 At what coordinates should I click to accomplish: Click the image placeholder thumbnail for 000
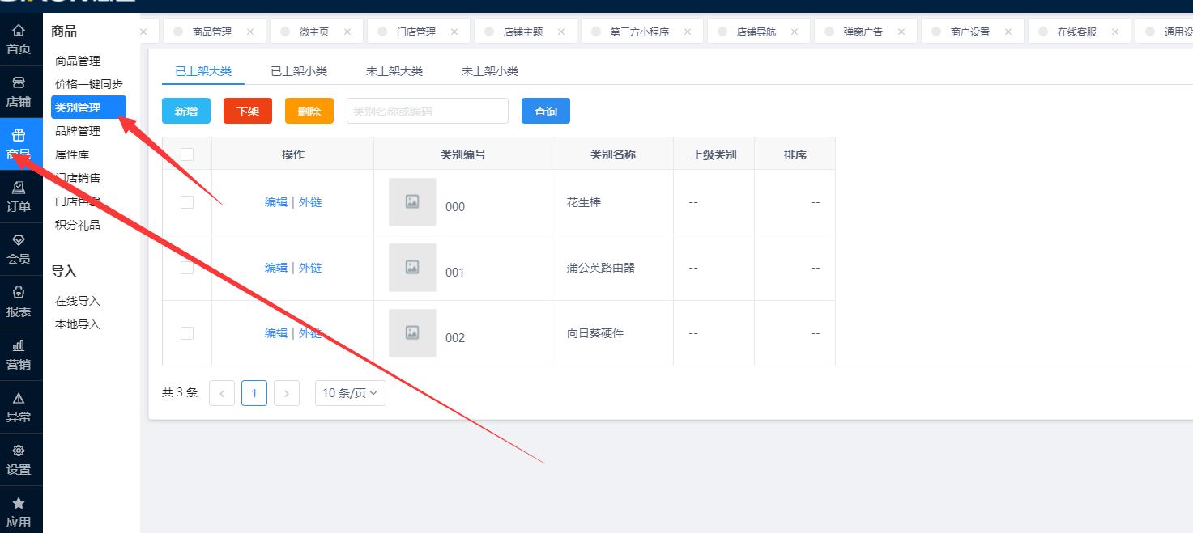pyautogui.click(x=411, y=202)
